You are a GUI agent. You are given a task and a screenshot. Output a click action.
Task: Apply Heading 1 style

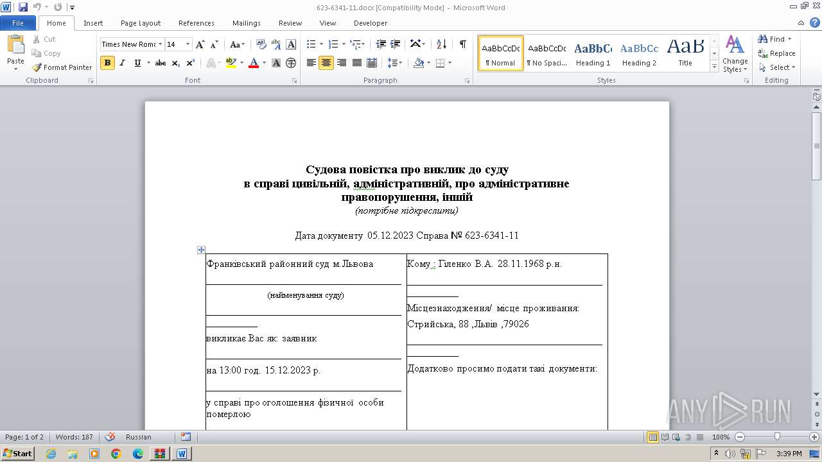(593, 53)
